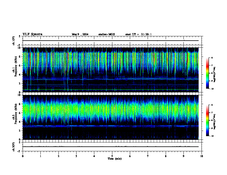Click the "-6" label on ch.1 color bar

point(212,58)
